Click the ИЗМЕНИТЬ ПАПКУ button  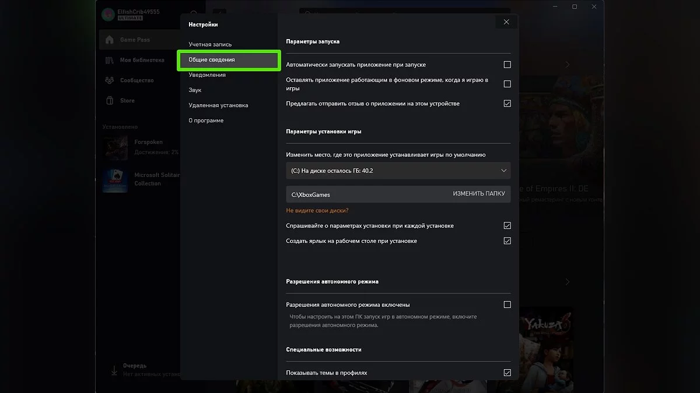coord(478,194)
